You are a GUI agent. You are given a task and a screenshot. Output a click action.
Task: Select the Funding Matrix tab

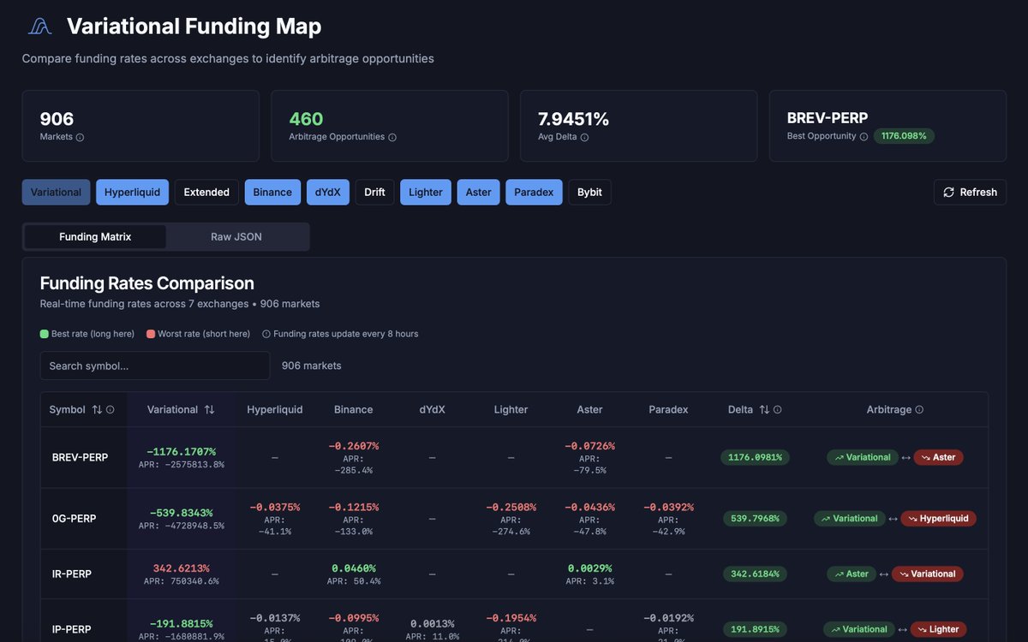[95, 237]
